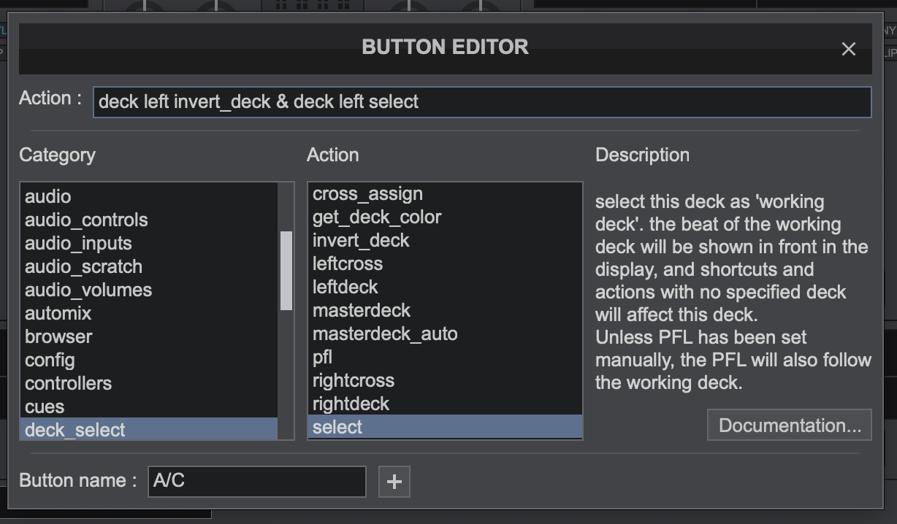Click the plus button beside Button name
Screen dimensions: 897x524
394,482
